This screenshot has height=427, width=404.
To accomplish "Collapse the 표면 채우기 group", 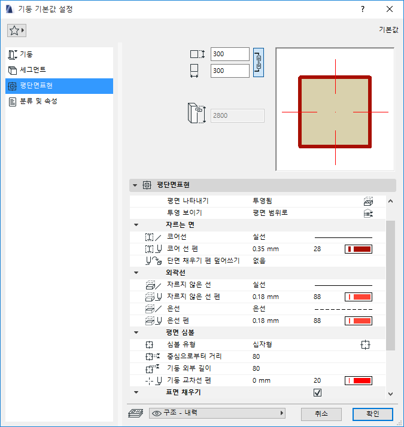I will 136,393.
